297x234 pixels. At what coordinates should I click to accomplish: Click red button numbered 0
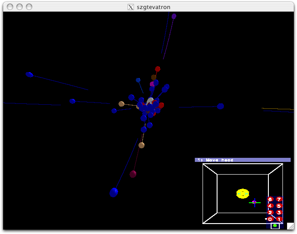(270, 219)
